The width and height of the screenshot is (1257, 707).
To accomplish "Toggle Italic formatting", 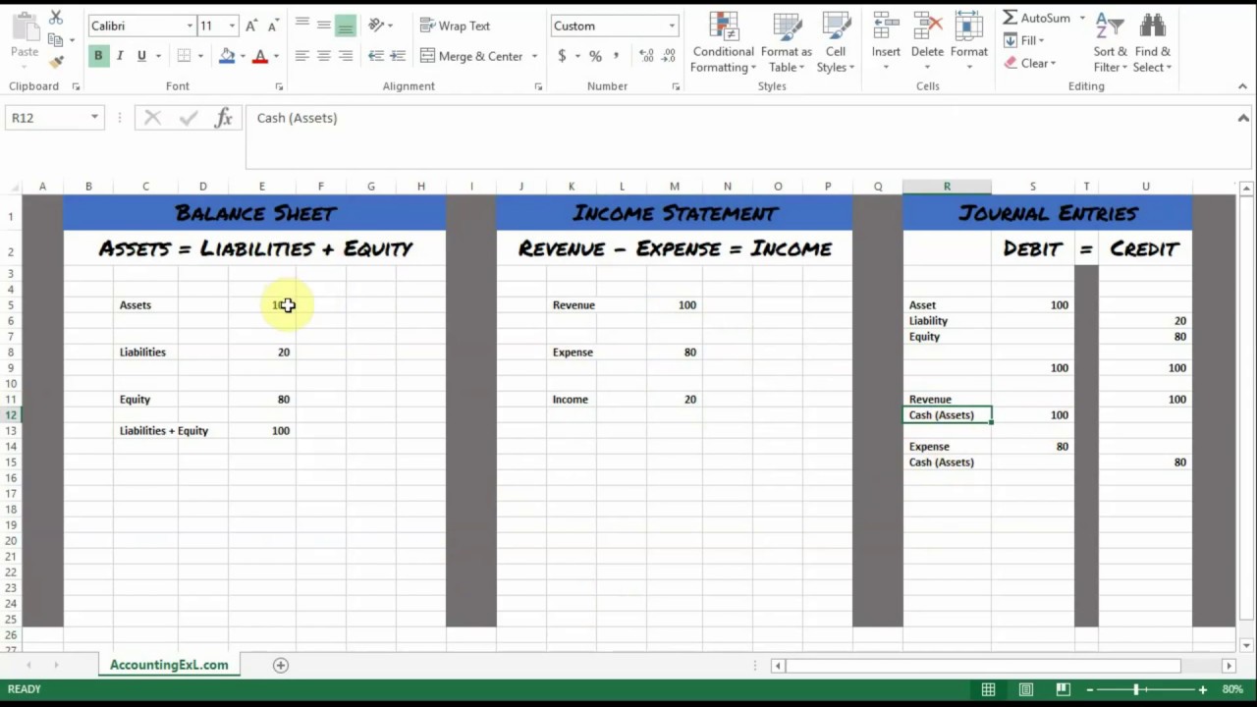I will pos(120,56).
